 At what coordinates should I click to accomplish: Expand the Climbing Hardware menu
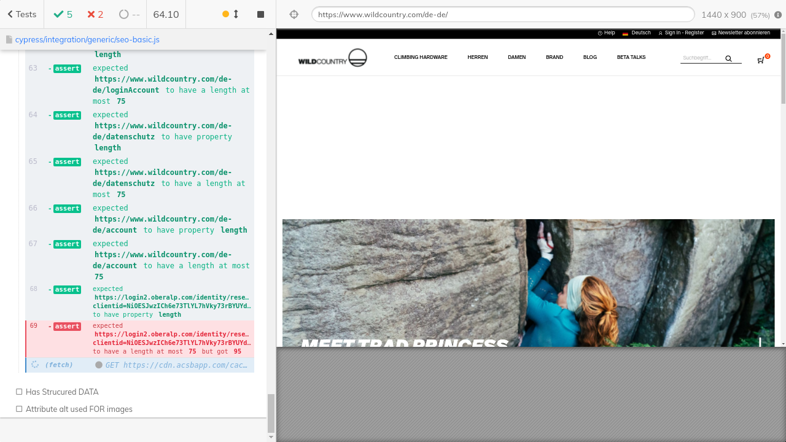[x=421, y=57]
